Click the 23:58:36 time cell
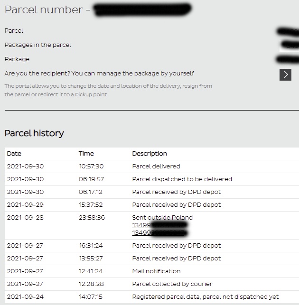This screenshot has width=299, height=305. point(92,218)
